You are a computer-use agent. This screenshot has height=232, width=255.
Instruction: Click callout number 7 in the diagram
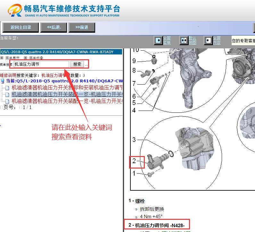tap(134, 84)
